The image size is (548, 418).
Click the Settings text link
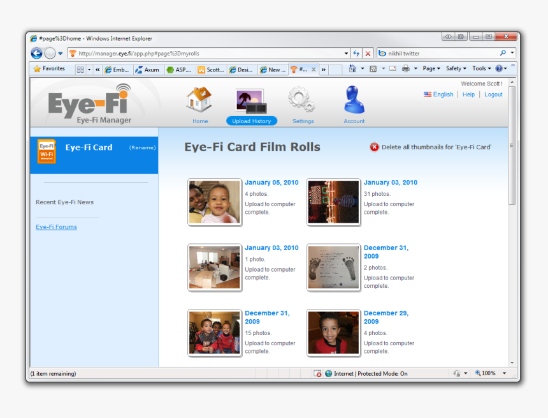click(x=303, y=121)
